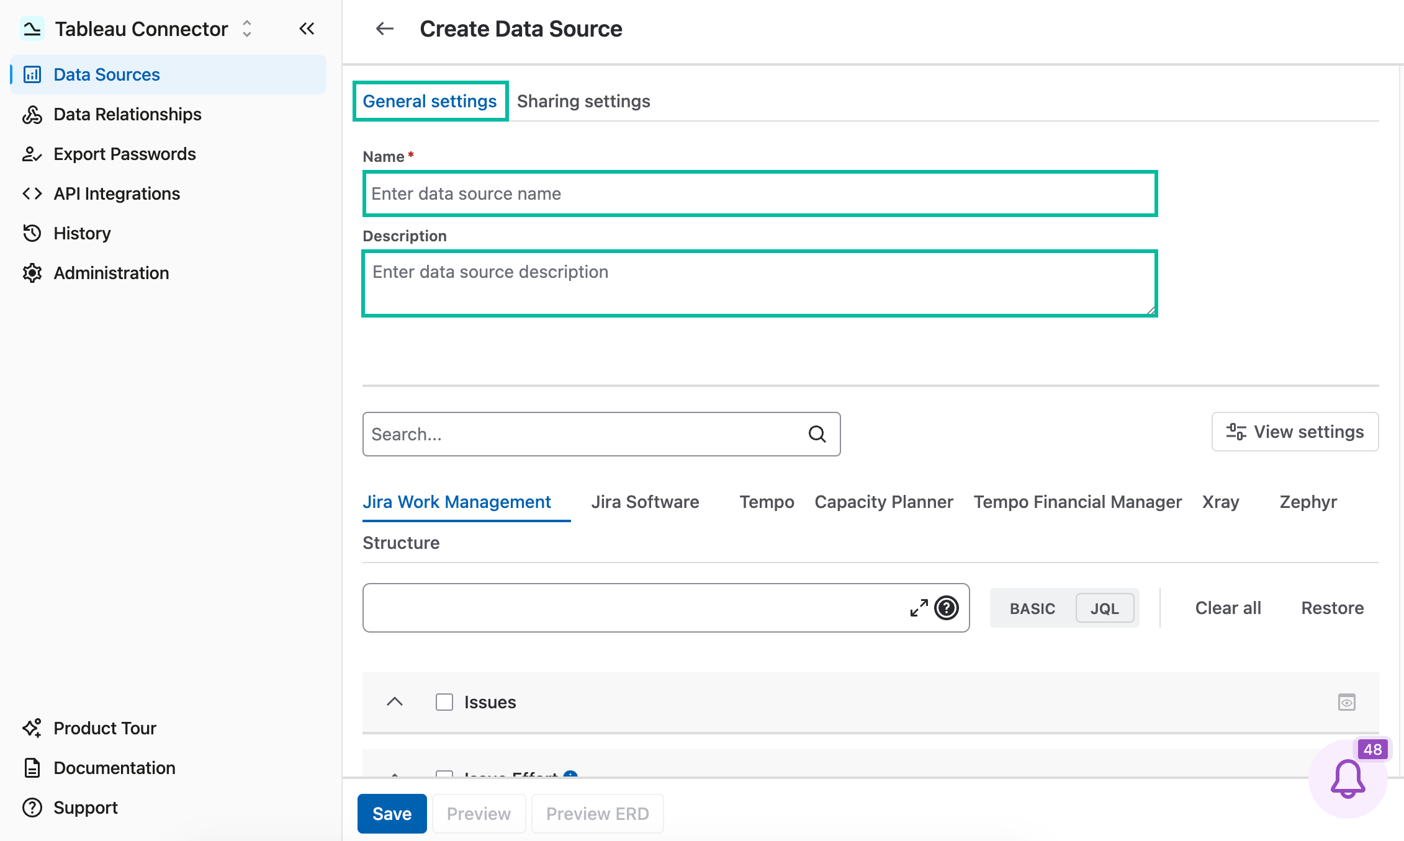Check the Issues checkbox
The image size is (1404, 841).
(x=444, y=702)
